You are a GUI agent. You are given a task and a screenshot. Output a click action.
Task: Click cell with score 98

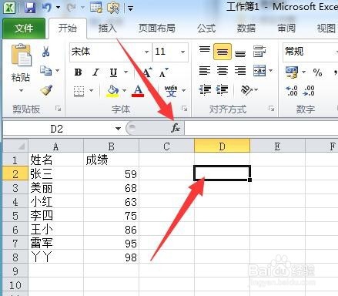pos(112,257)
